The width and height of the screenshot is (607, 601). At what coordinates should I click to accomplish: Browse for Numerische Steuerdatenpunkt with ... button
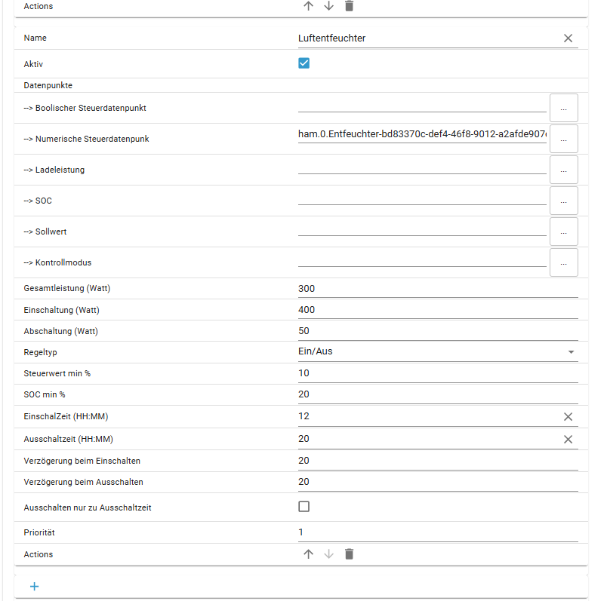(563, 140)
